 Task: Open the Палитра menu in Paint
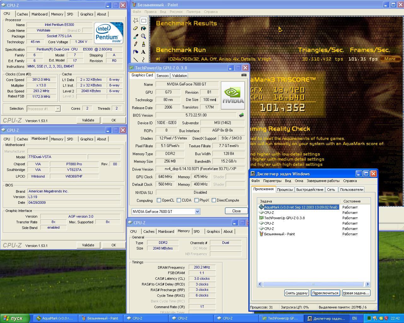[x=193, y=12]
